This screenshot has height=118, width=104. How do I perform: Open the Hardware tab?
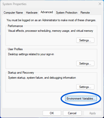click(x=32, y=13)
